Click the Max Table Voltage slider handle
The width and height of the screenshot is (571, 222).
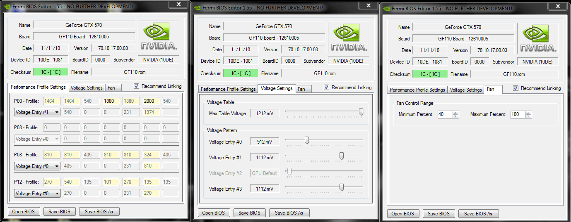click(x=361, y=112)
